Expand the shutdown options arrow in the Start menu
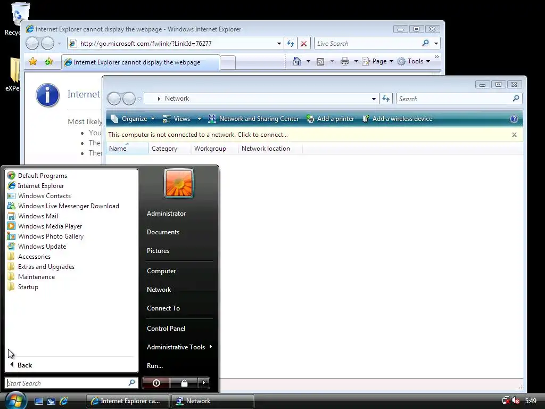 [204, 383]
